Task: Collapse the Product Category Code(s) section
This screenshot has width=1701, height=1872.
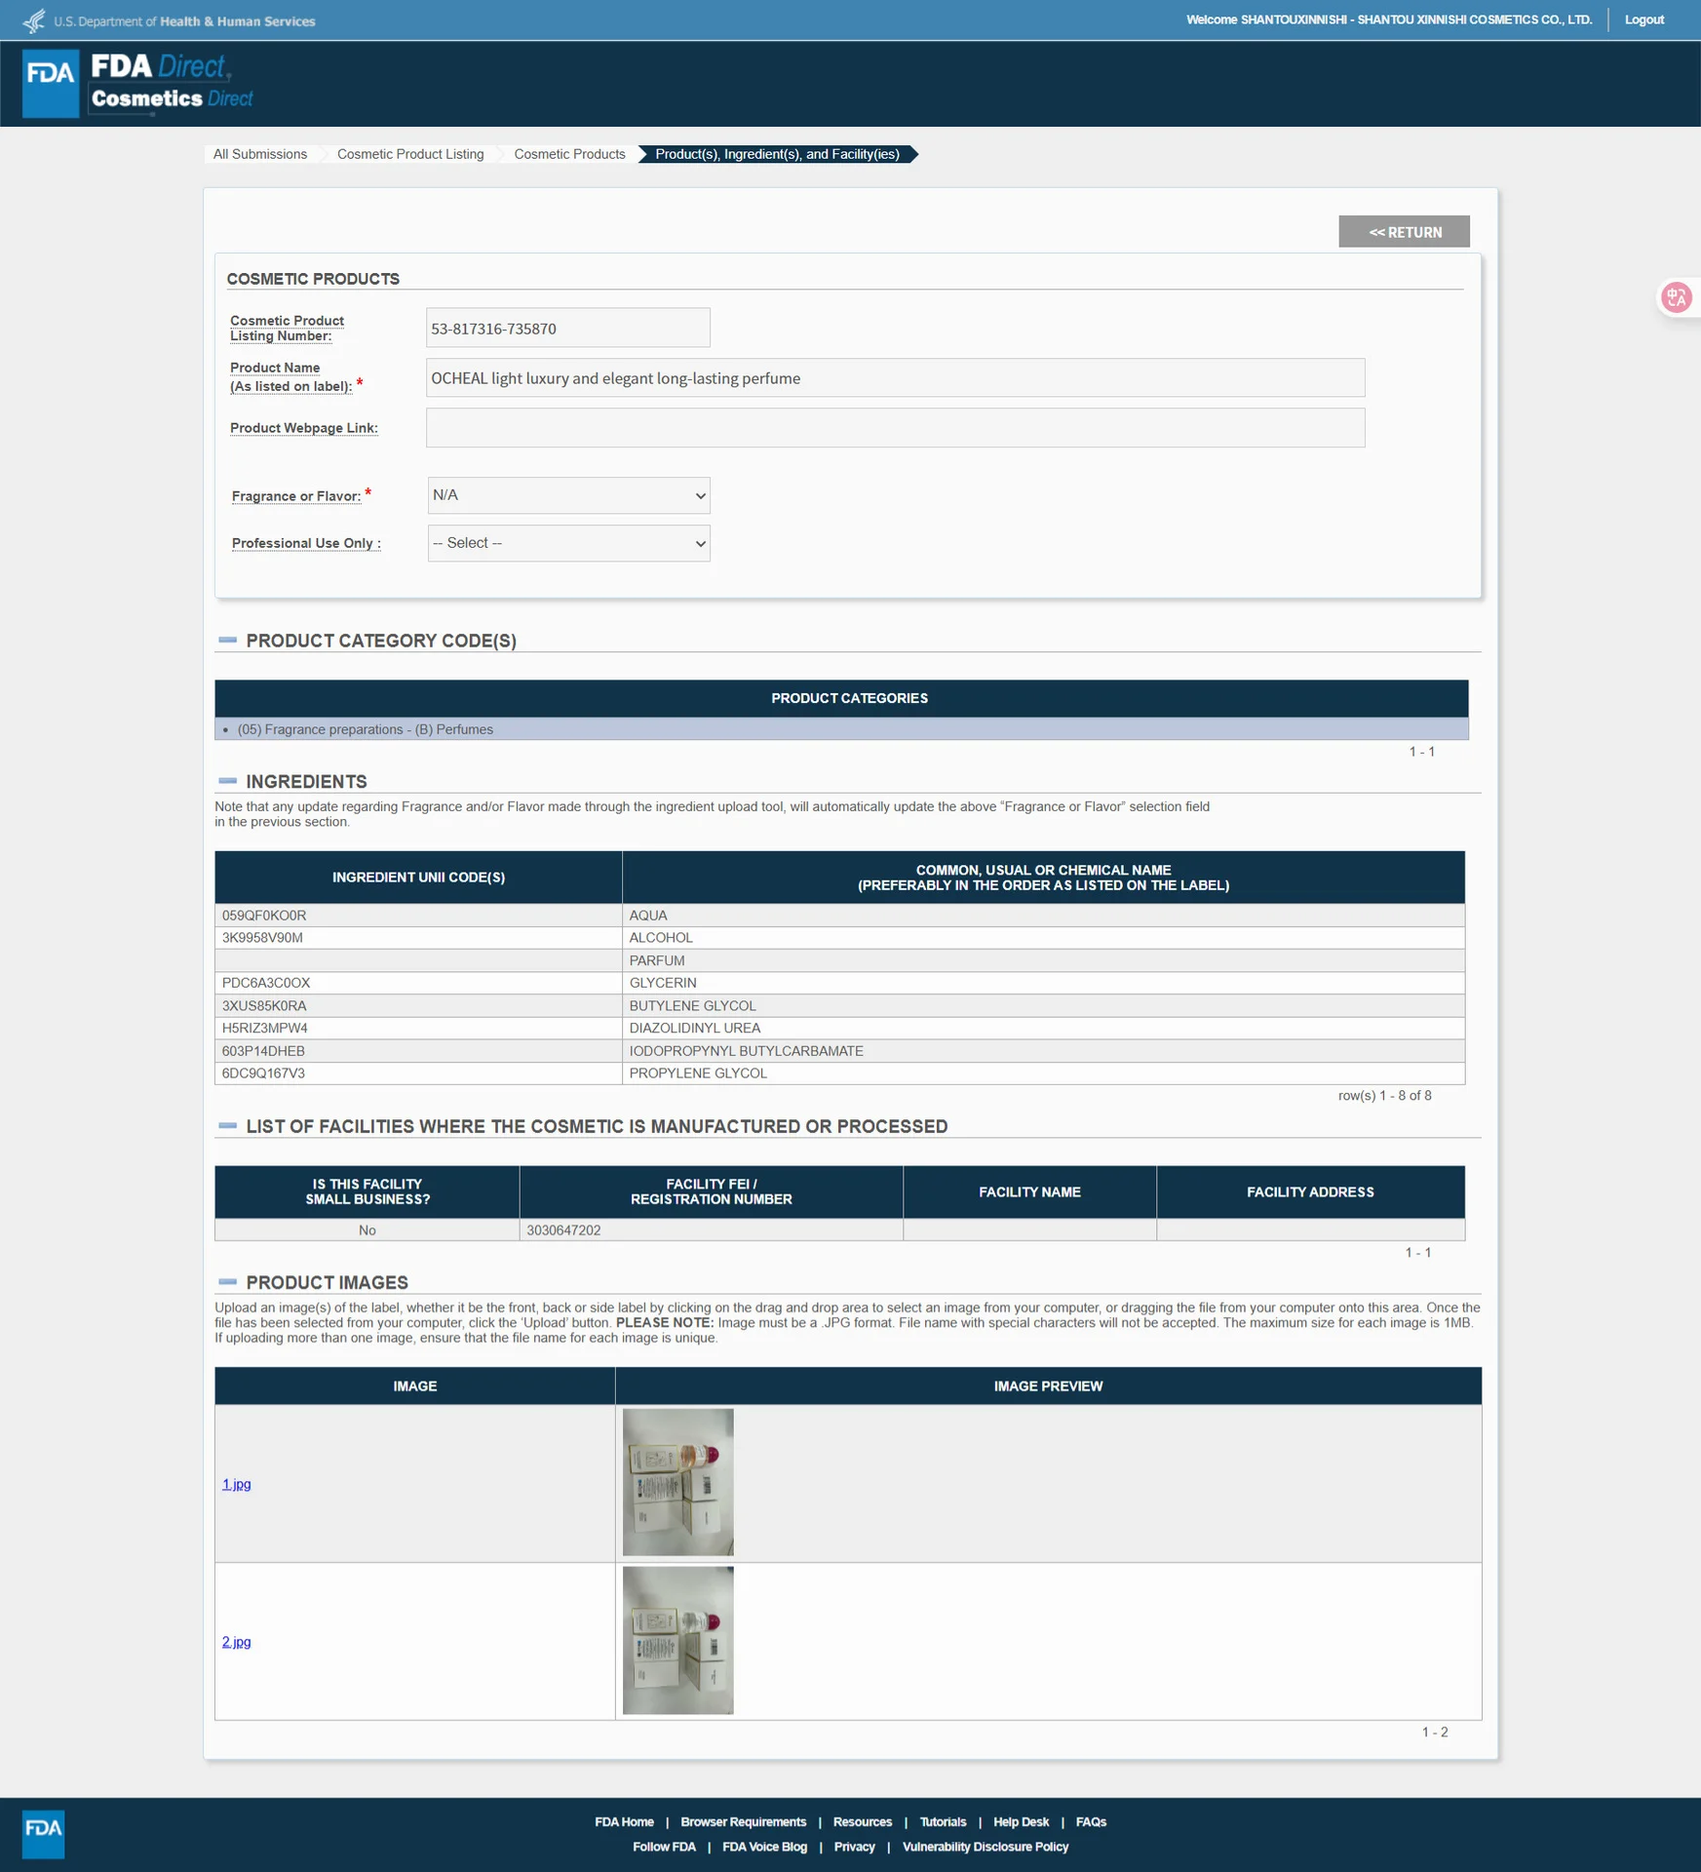Action: click(x=228, y=640)
